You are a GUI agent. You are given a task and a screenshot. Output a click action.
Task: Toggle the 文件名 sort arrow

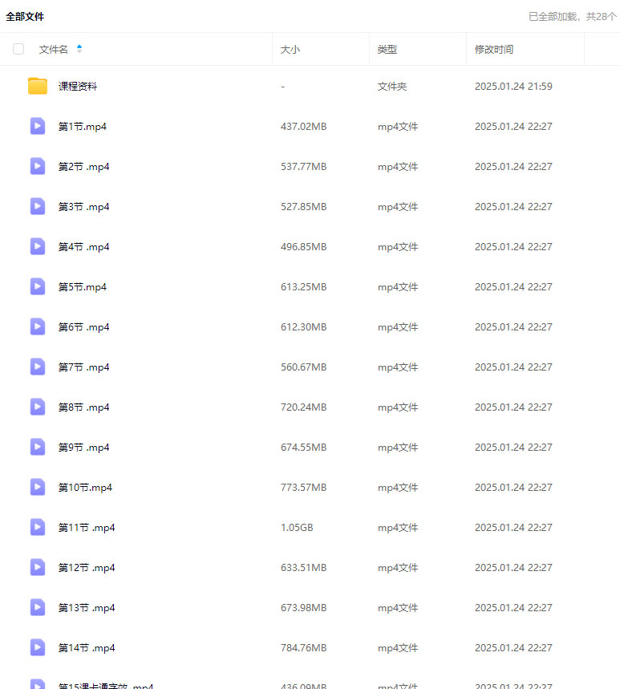[x=79, y=49]
